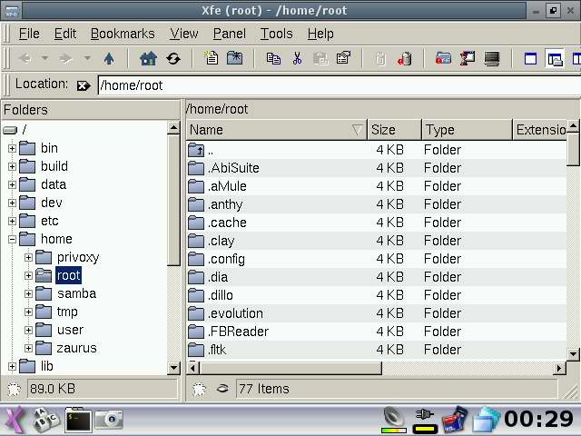Expand the samba folder under home
The image size is (581, 436).
(x=28, y=293)
